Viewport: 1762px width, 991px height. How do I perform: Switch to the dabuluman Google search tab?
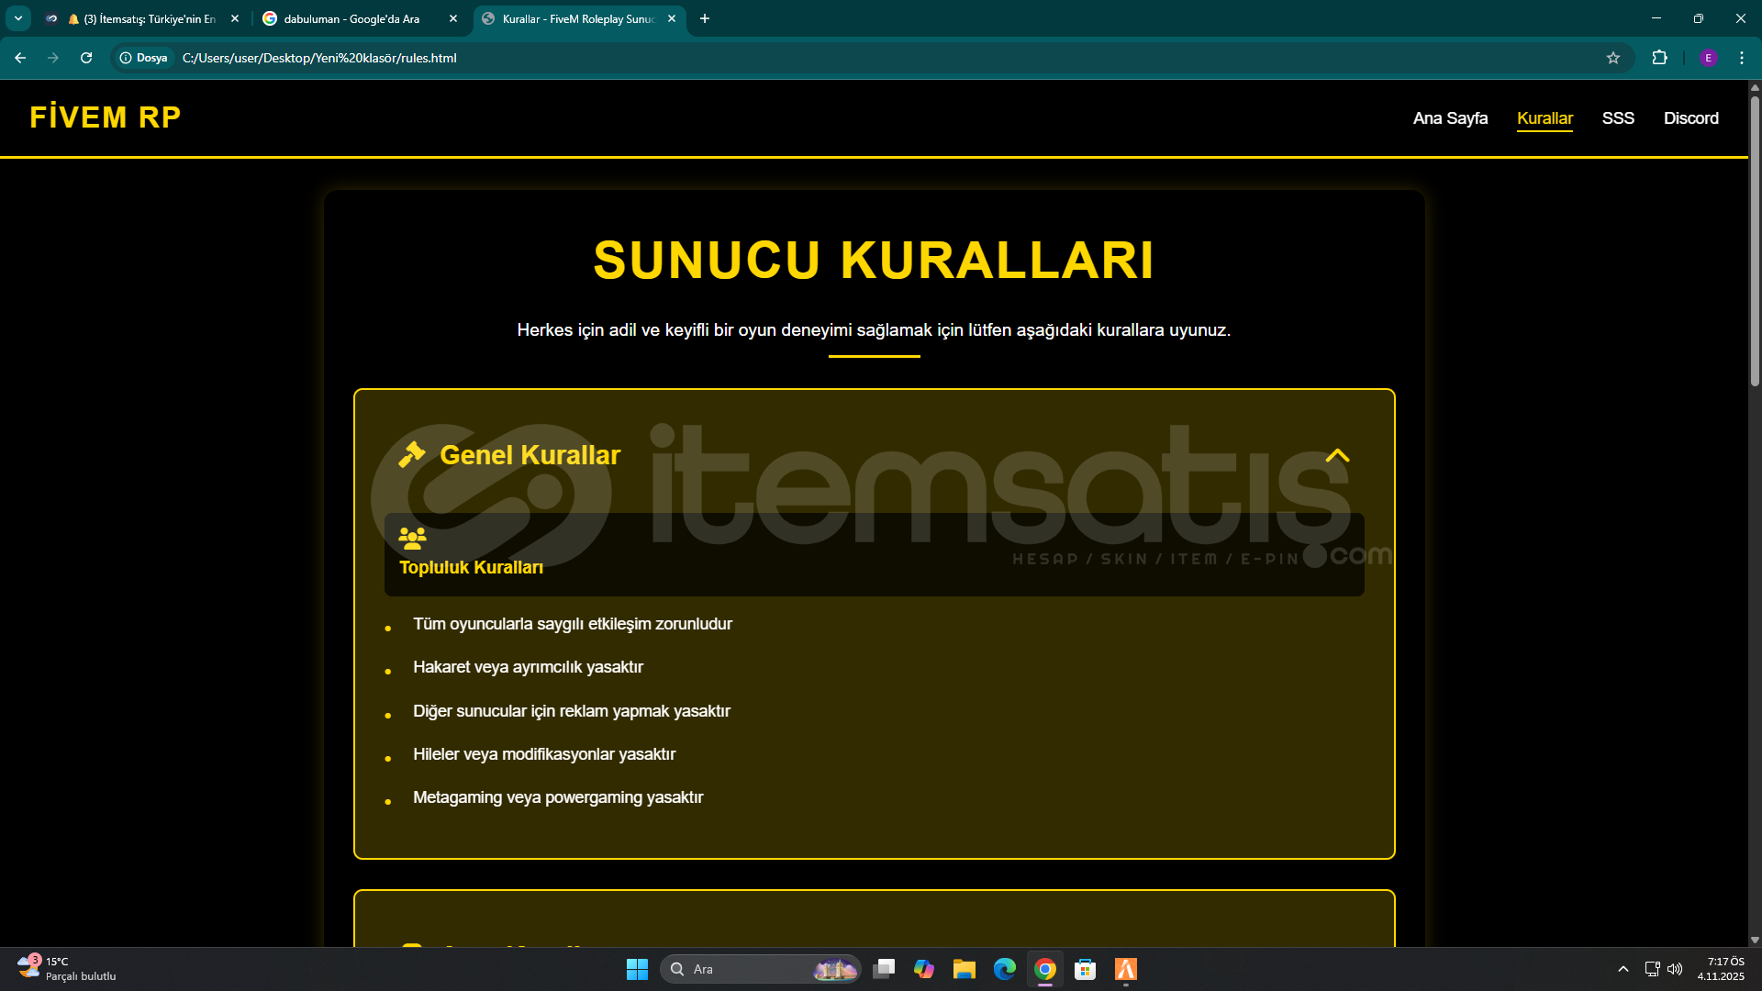(x=351, y=18)
